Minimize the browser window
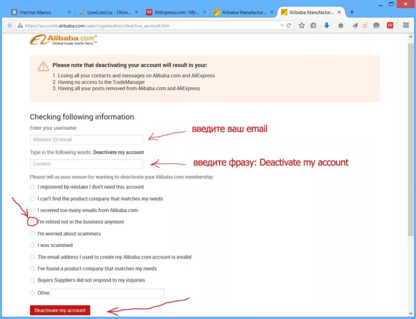This screenshot has width=416, height=319. click(x=381, y=4)
